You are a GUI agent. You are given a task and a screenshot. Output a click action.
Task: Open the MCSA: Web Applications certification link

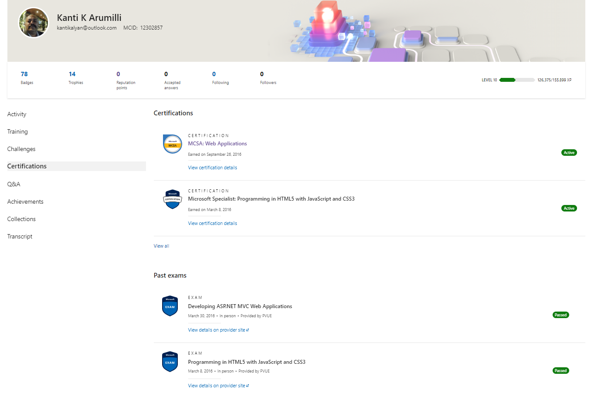click(x=217, y=144)
